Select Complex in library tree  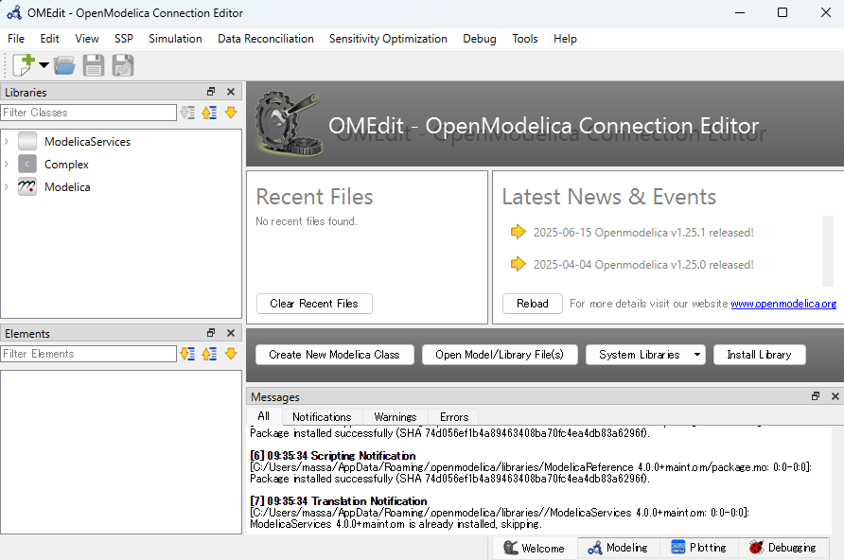[66, 164]
